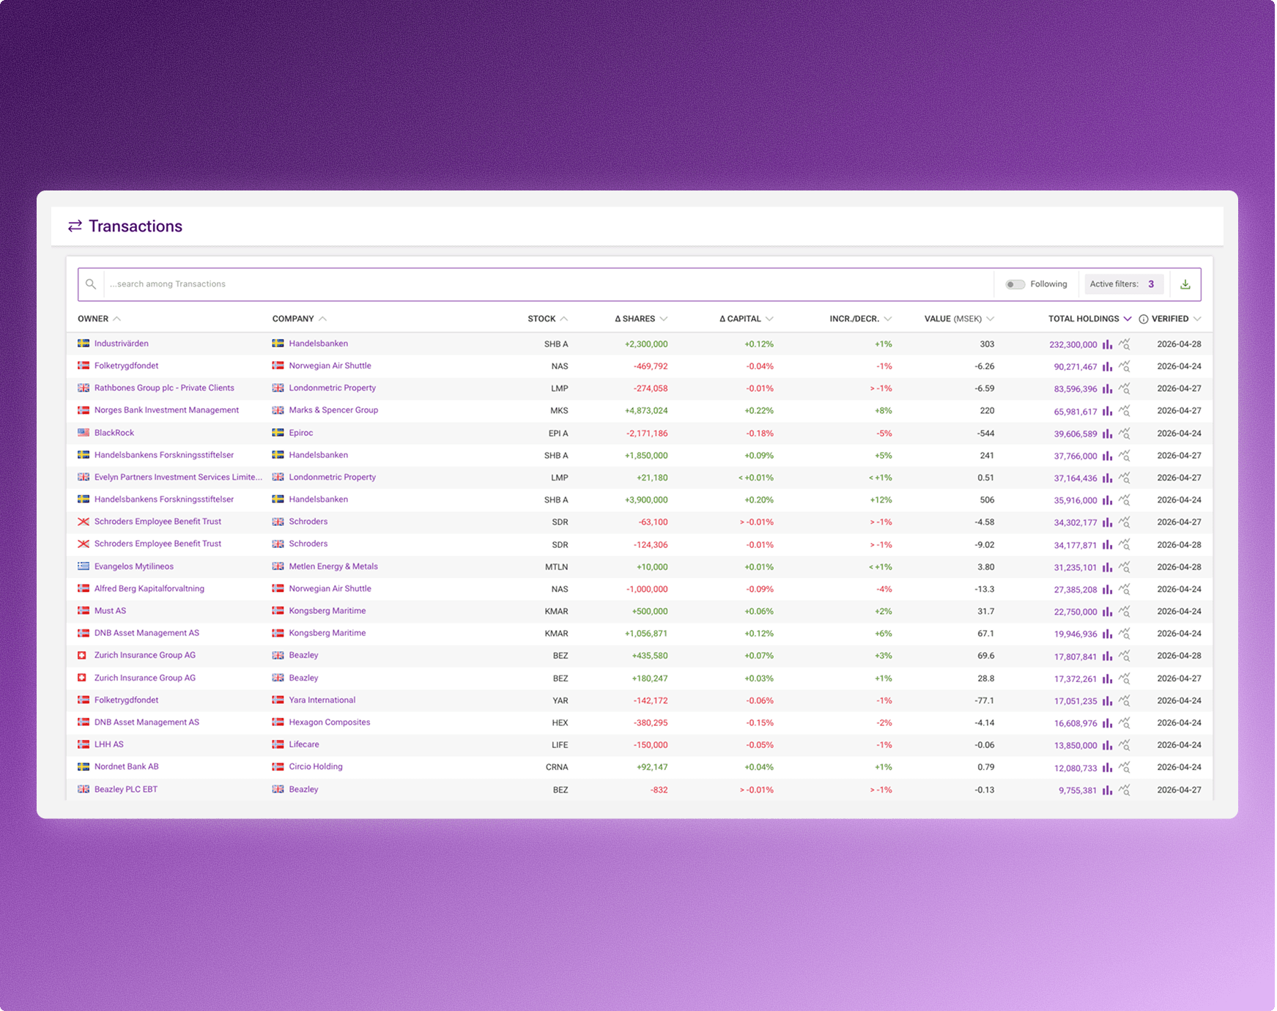Image resolution: width=1277 pixels, height=1011 pixels.
Task: Sort by Δ Capital using its chevron
Action: click(x=769, y=319)
